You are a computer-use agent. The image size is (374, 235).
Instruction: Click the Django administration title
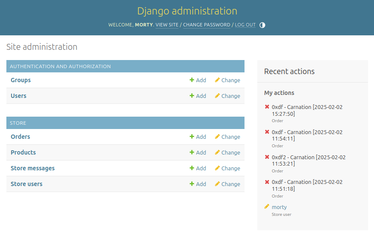(187, 11)
